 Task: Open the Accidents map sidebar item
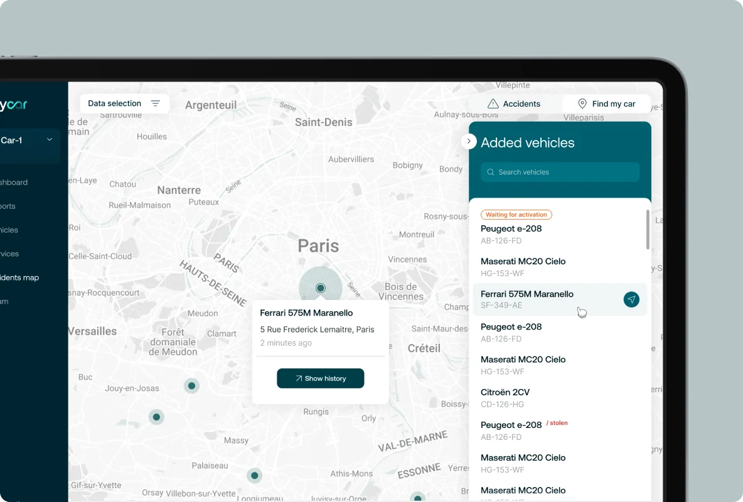pyautogui.click(x=19, y=277)
